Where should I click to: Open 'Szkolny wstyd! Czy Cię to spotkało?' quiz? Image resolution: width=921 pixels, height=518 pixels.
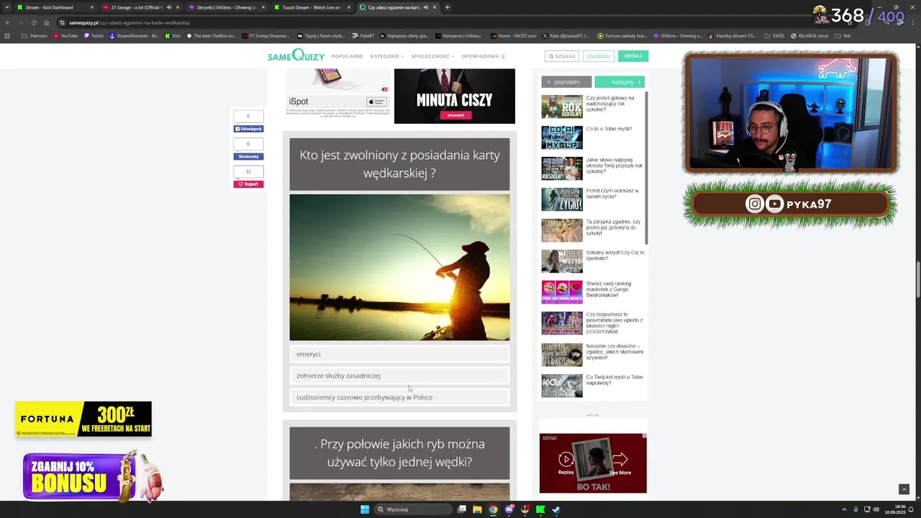click(615, 255)
